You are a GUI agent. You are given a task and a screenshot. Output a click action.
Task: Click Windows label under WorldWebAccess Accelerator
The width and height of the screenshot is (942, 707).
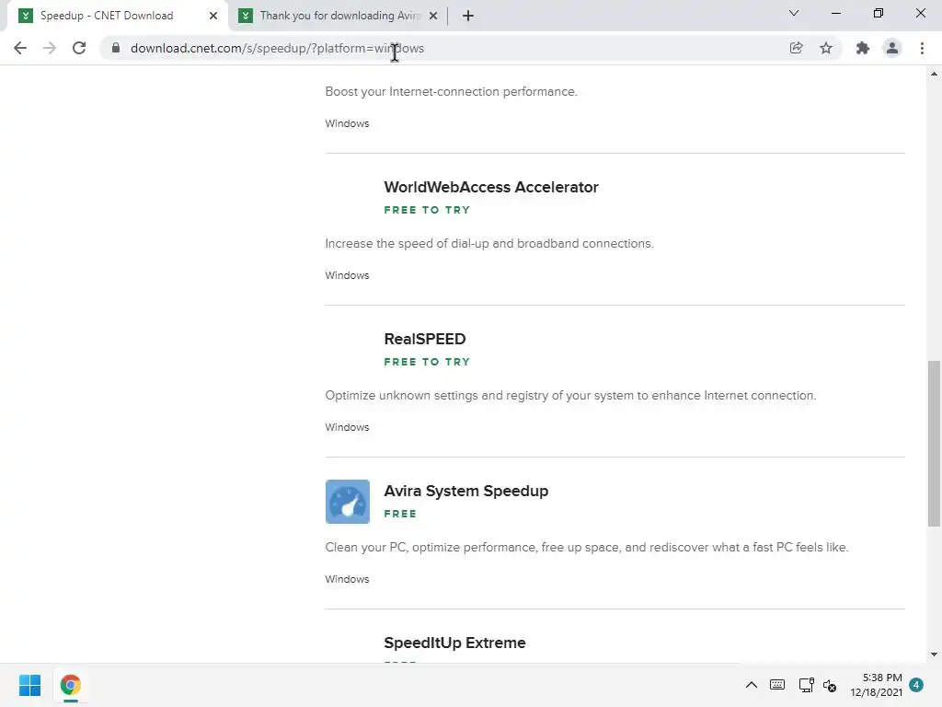347,275
